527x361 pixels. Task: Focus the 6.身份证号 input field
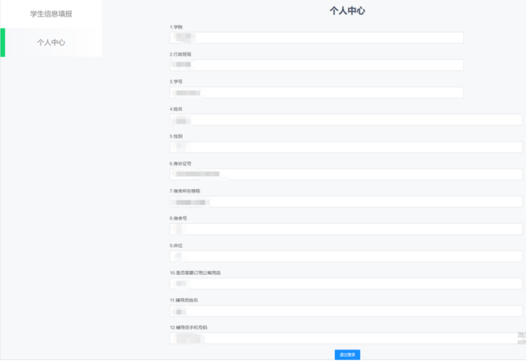(346, 174)
